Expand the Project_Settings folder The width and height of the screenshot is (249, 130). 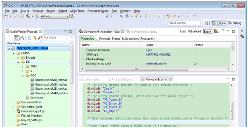pyautogui.click(x=13, y=120)
